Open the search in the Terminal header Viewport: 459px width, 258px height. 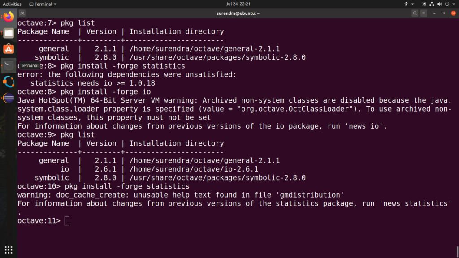[x=415, y=13]
